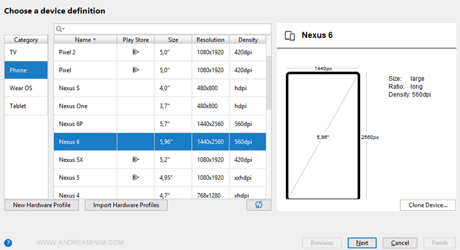The image size is (460, 250).
Task: Click the Resolution column header
Action: point(210,39)
